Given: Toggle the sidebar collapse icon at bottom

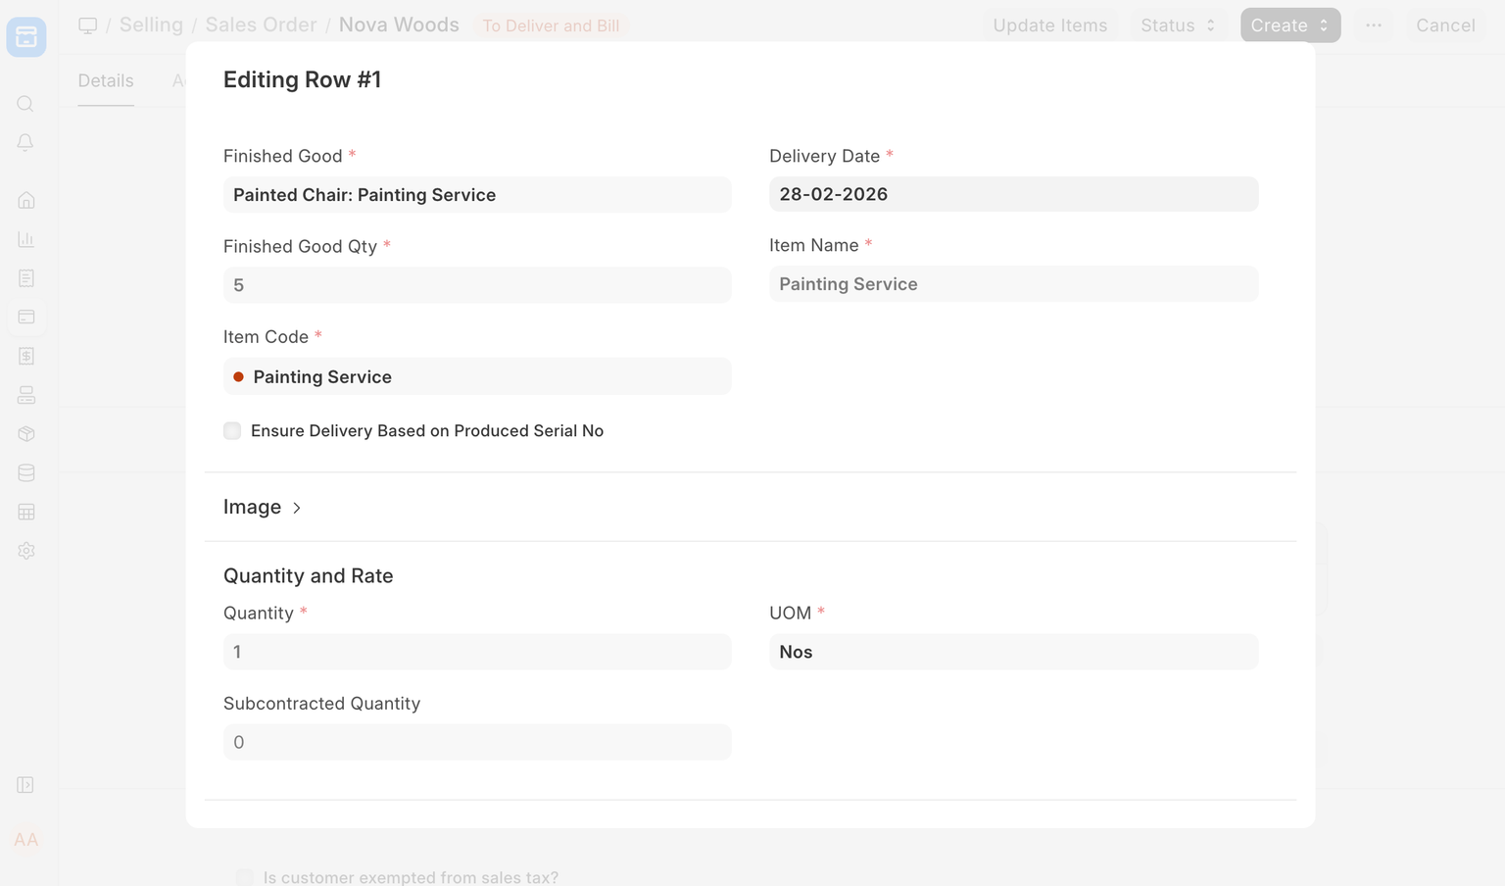Looking at the screenshot, I should coord(26,785).
